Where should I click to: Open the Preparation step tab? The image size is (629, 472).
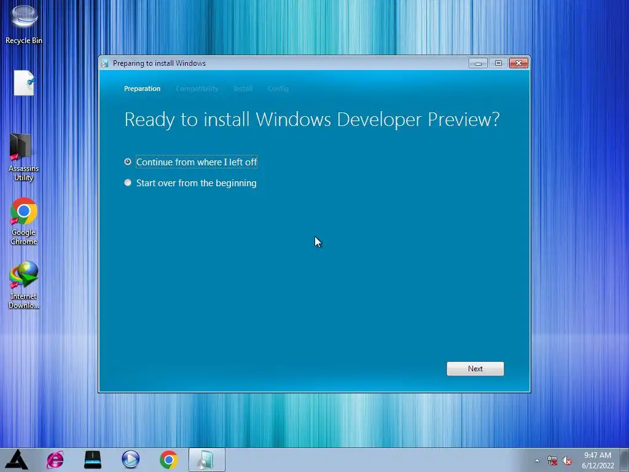[142, 88]
